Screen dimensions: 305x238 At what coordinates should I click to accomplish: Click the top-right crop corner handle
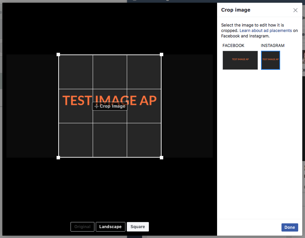point(162,54)
